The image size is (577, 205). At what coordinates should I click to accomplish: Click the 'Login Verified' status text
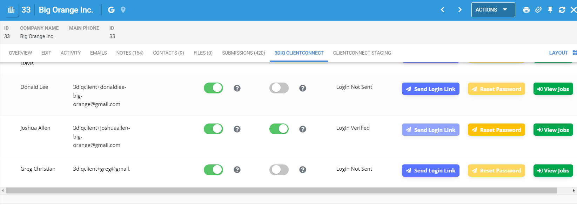click(353, 128)
